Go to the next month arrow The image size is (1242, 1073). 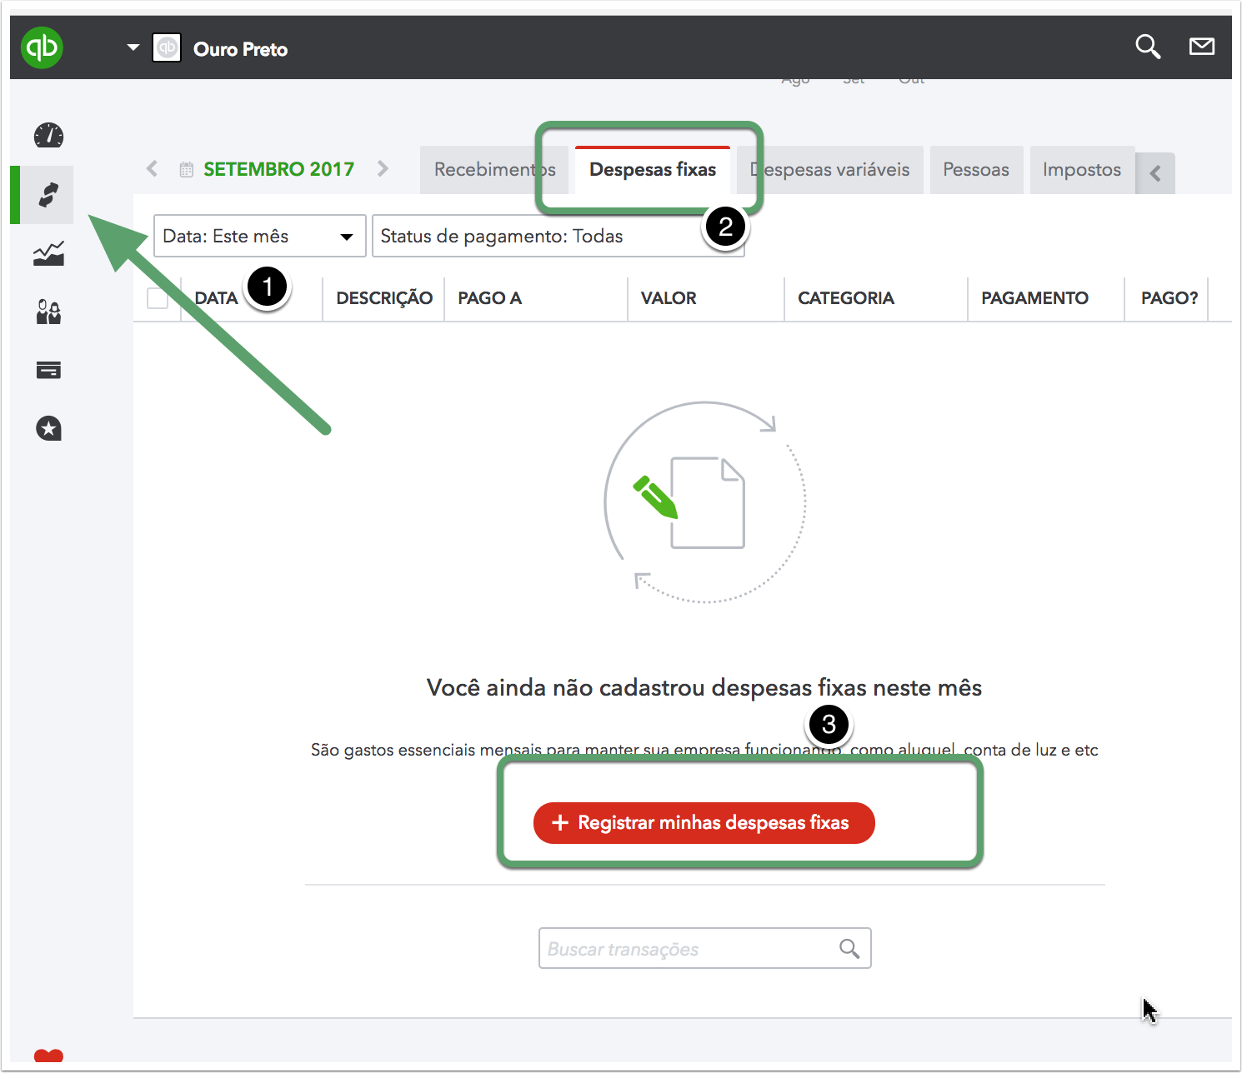point(383,169)
